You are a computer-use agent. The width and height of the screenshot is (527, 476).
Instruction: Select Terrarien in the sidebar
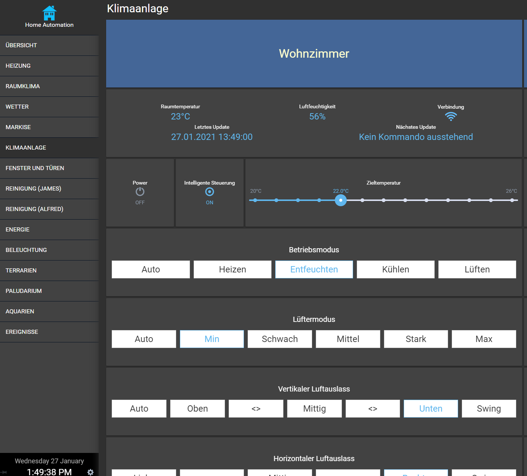pos(49,271)
